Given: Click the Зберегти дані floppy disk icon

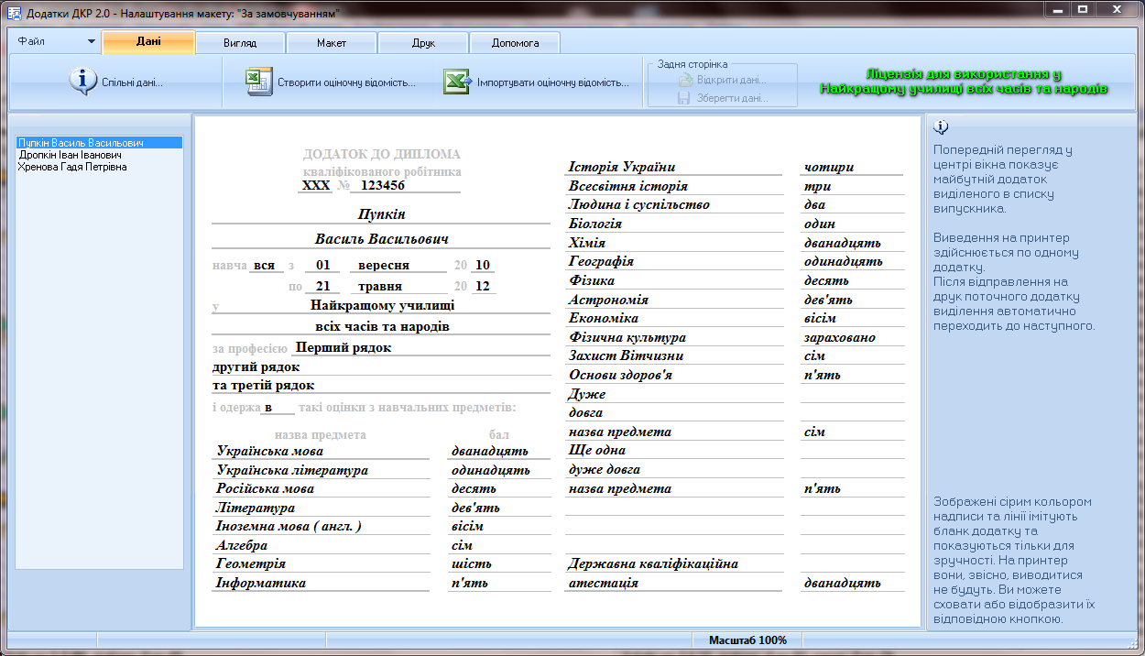Looking at the screenshot, I should coord(684,98).
